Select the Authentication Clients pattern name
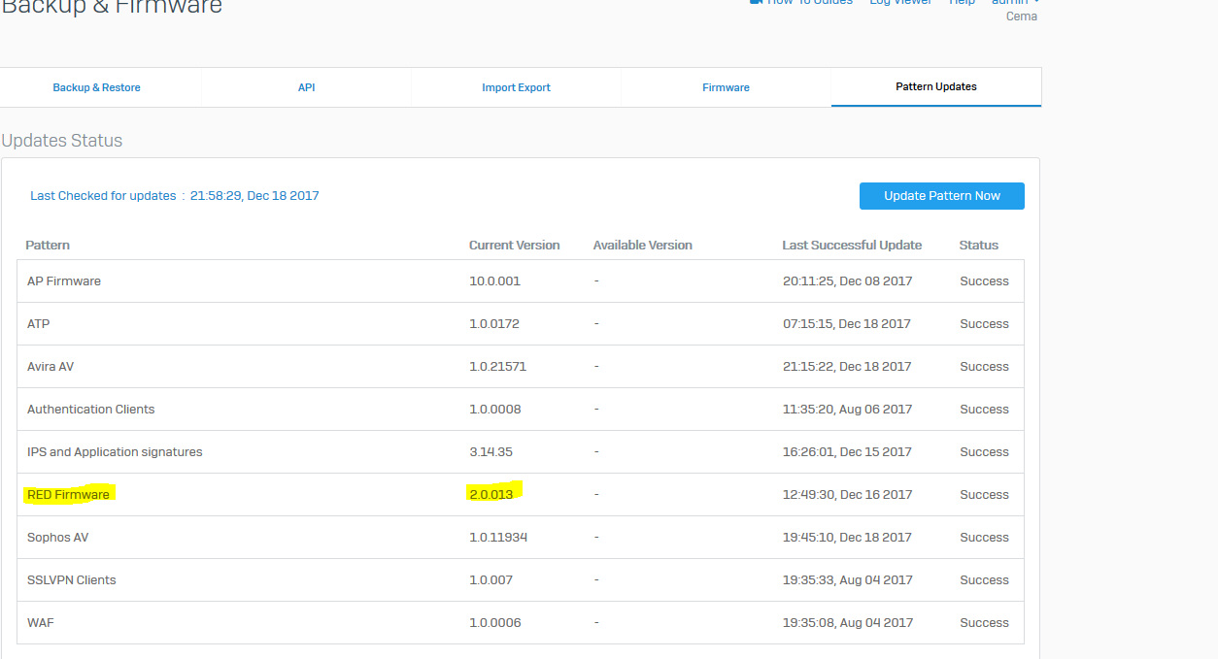This screenshot has width=1218, height=659. [91, 410]
